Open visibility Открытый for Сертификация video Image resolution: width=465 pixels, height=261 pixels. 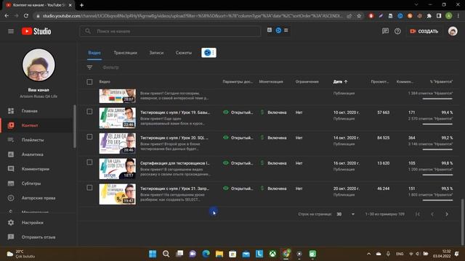pos(238,163)
